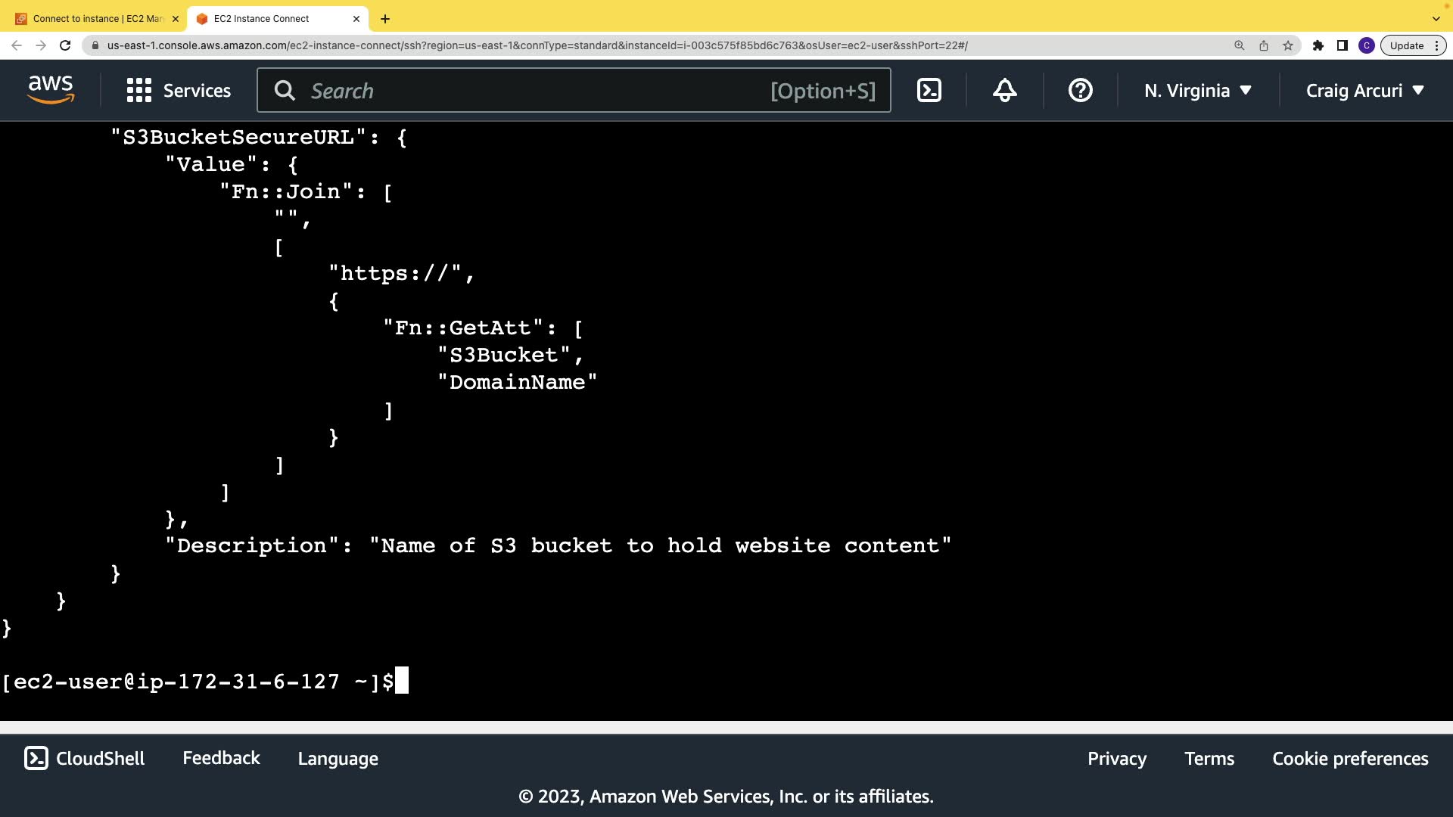This screenshot has width=1453, height=817.
Task: Open the Language footer menu
Action: 338,759
